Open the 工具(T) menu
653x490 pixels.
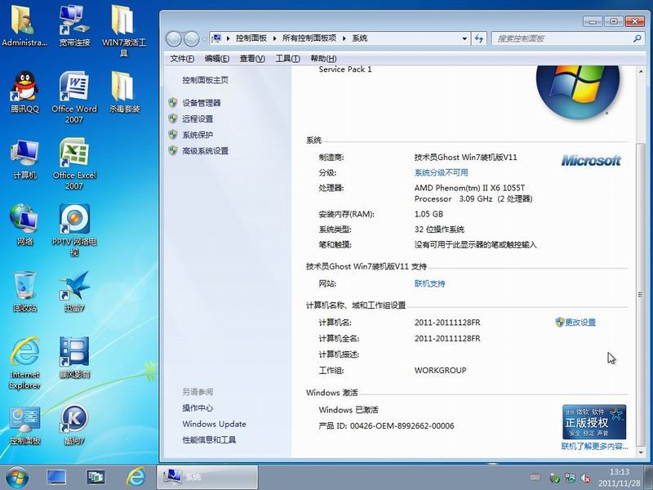(287, 59)
